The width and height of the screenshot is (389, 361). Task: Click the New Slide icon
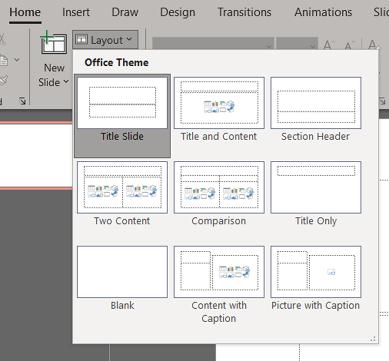coord(53,42)
